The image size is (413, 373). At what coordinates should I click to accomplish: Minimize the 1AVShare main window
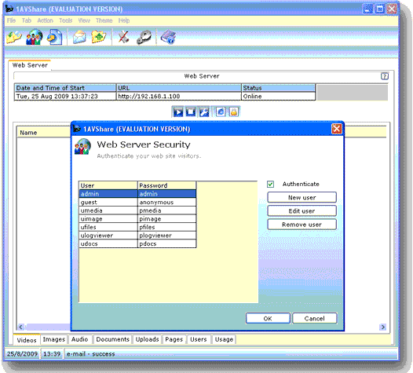pos(367,9)
